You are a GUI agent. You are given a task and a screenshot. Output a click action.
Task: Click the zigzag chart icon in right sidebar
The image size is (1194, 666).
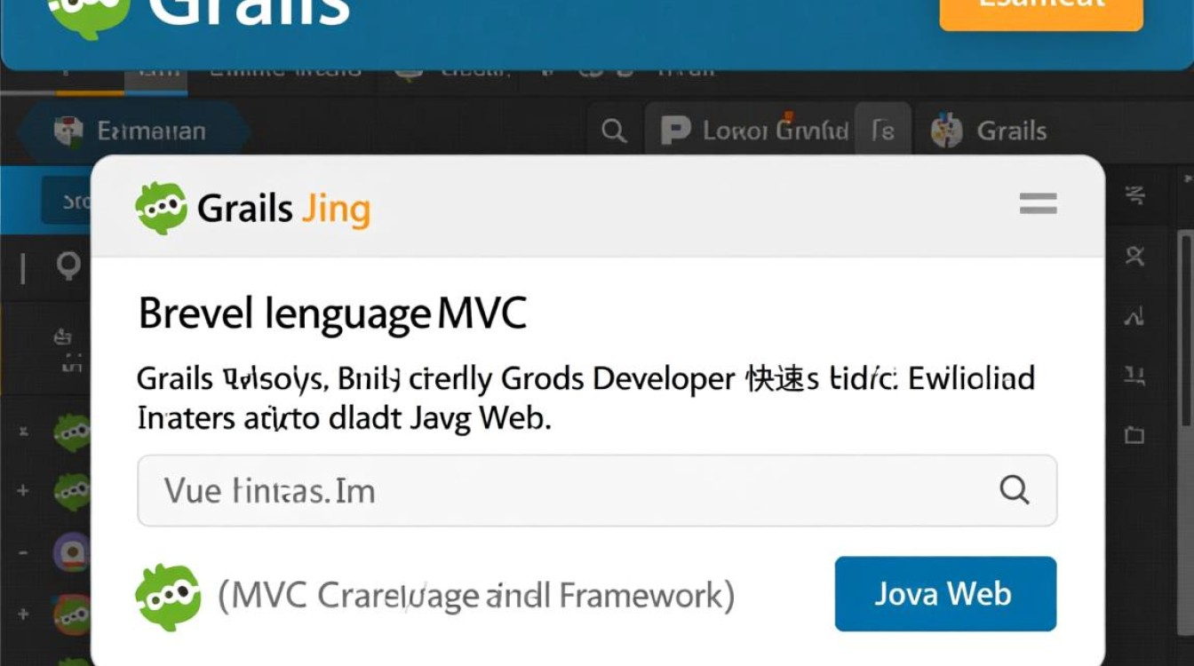(1134, 315)
